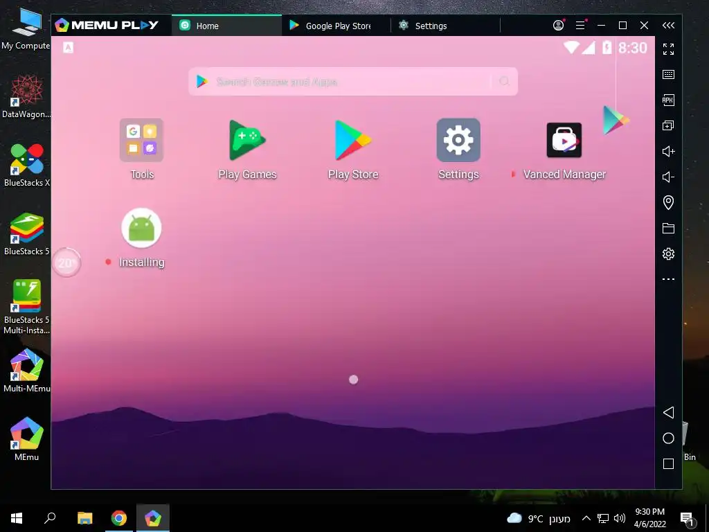Expand hidden system tray icons

click(x=586, y=518)
